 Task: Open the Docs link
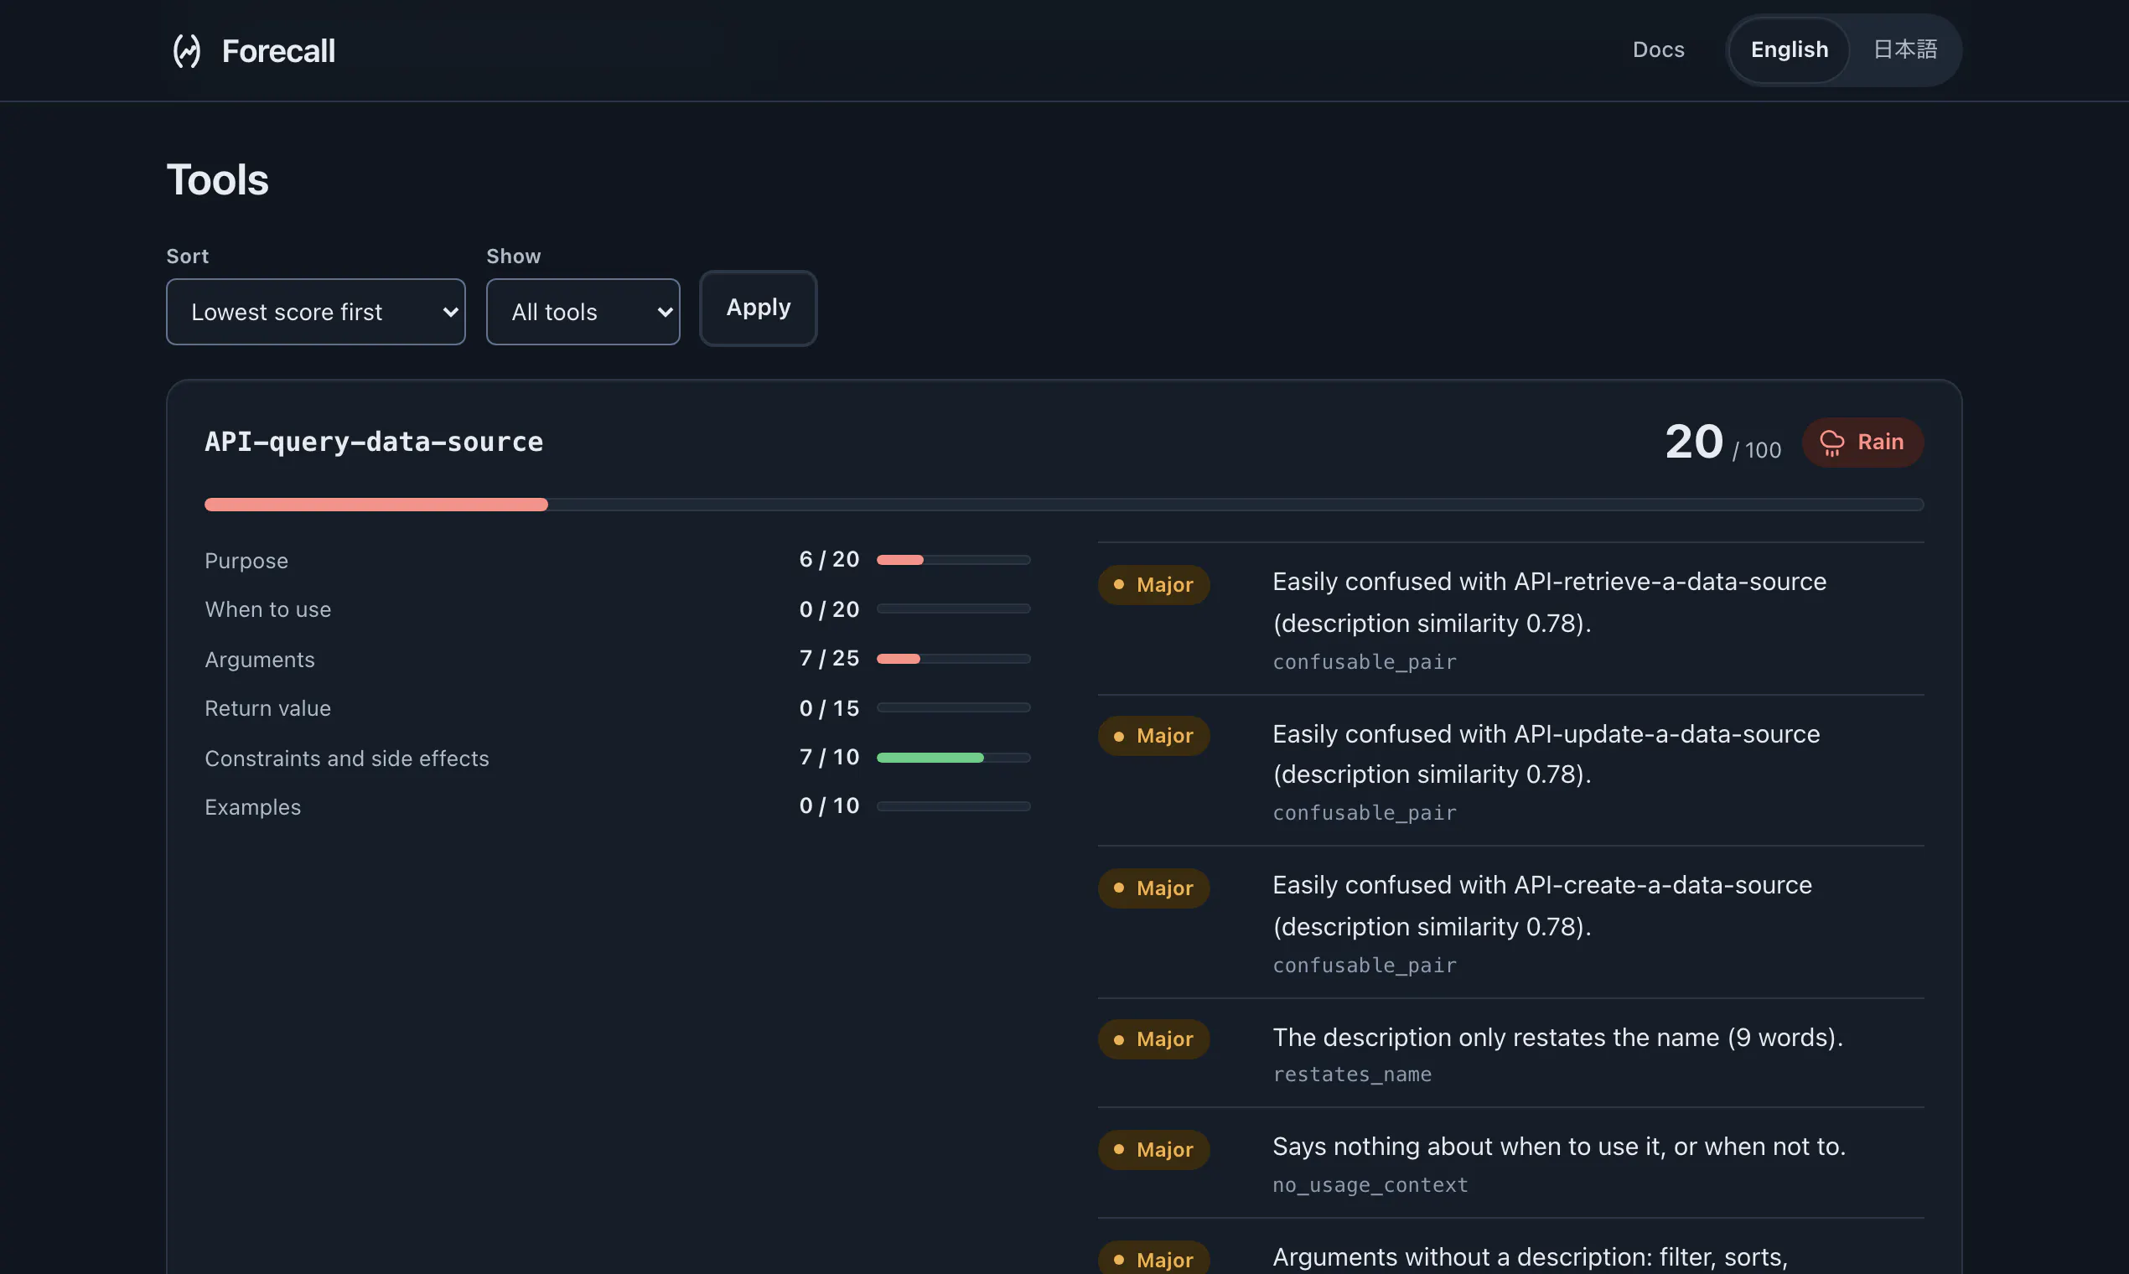[x=1658, y=49]
